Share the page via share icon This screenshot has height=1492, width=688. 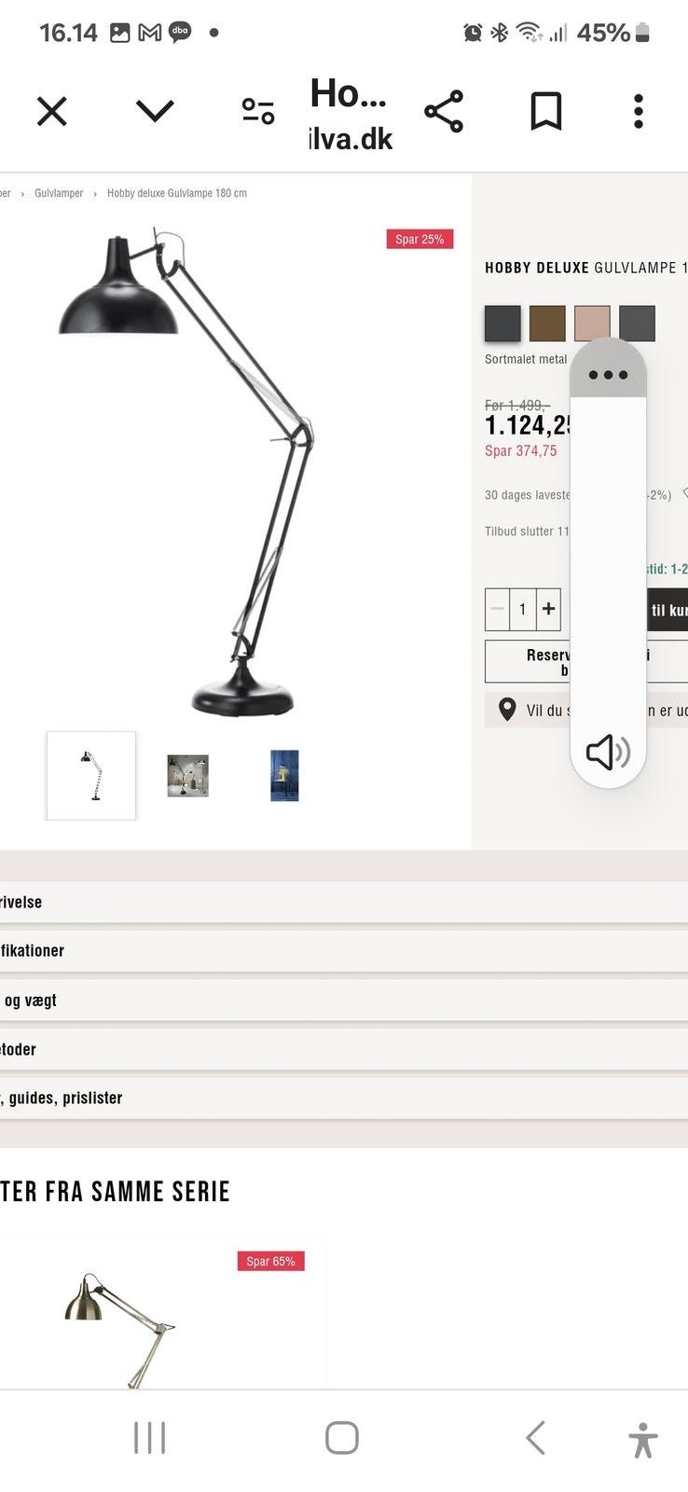coord(444,112)
